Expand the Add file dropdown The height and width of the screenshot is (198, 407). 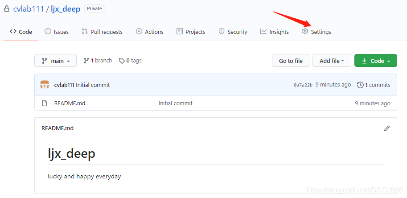click(x=332, y=61)
